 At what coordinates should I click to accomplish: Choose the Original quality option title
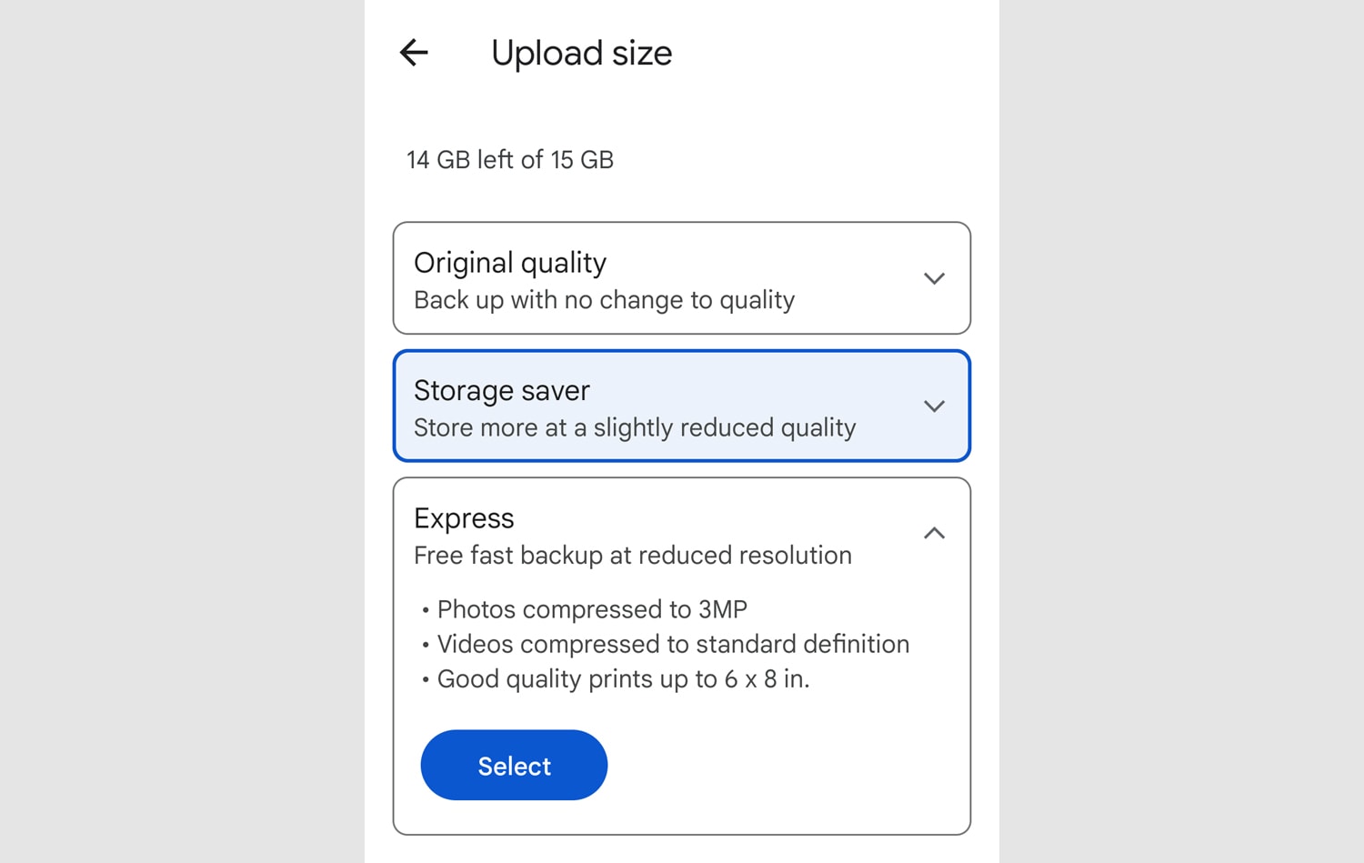510,263
